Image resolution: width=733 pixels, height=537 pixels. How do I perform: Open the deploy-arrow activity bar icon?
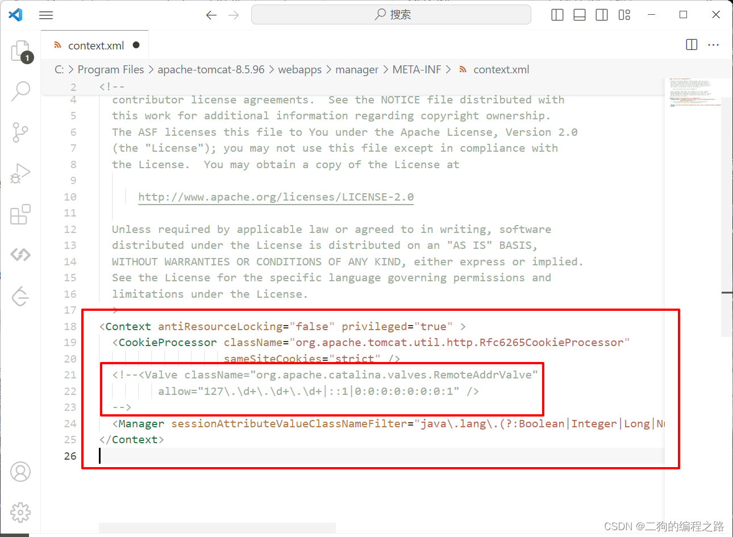point(20,295)
